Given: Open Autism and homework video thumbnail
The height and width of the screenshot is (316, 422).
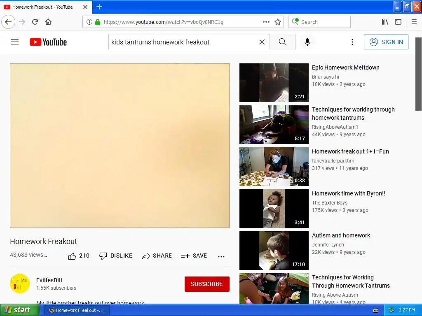Looking at the screenshot, I should pos(274,251).
